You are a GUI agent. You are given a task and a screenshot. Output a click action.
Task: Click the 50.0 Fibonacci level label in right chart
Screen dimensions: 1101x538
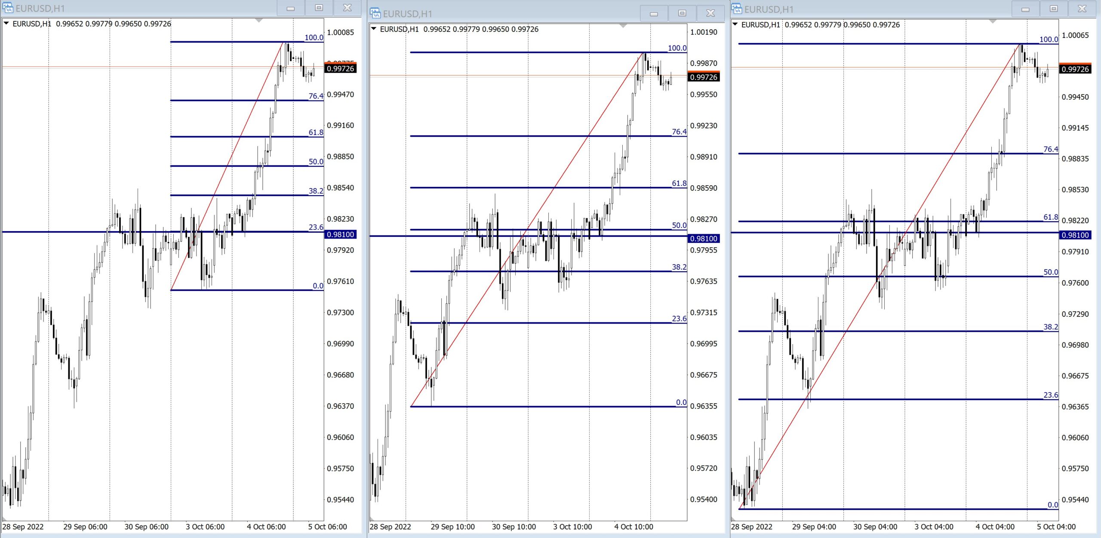tap(1050, 272)
